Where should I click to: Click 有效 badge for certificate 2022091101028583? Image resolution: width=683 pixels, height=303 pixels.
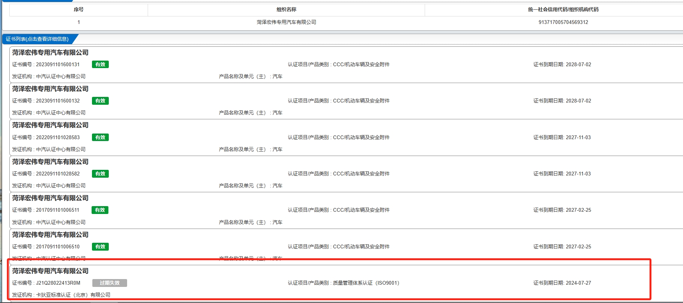tap(100, 137)
